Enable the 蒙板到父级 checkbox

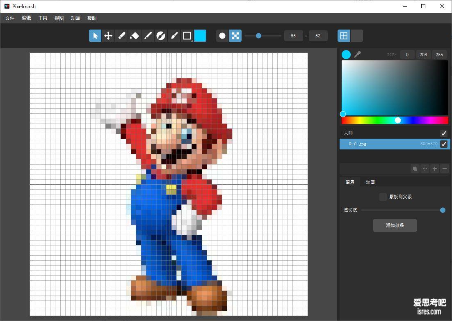pos(383,197)
